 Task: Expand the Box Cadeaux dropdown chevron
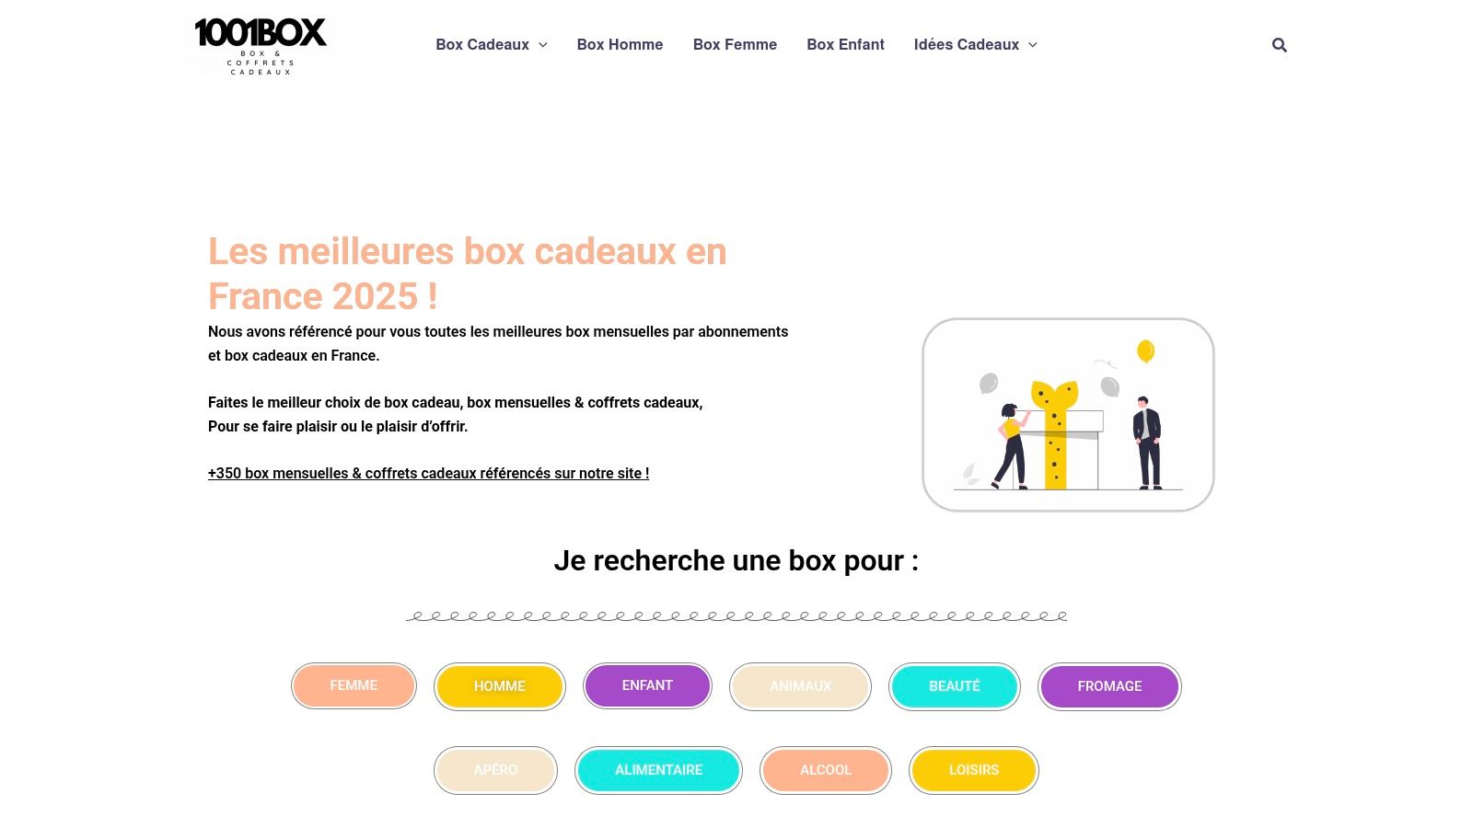point(543,45)
